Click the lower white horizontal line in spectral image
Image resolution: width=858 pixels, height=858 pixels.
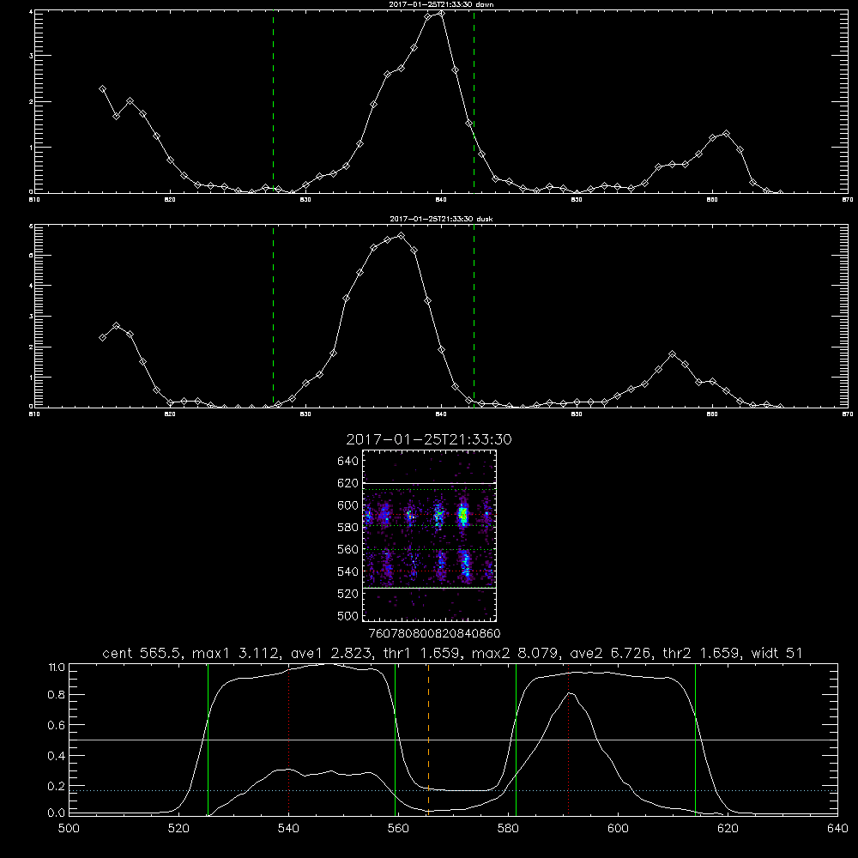click(429, 588)
